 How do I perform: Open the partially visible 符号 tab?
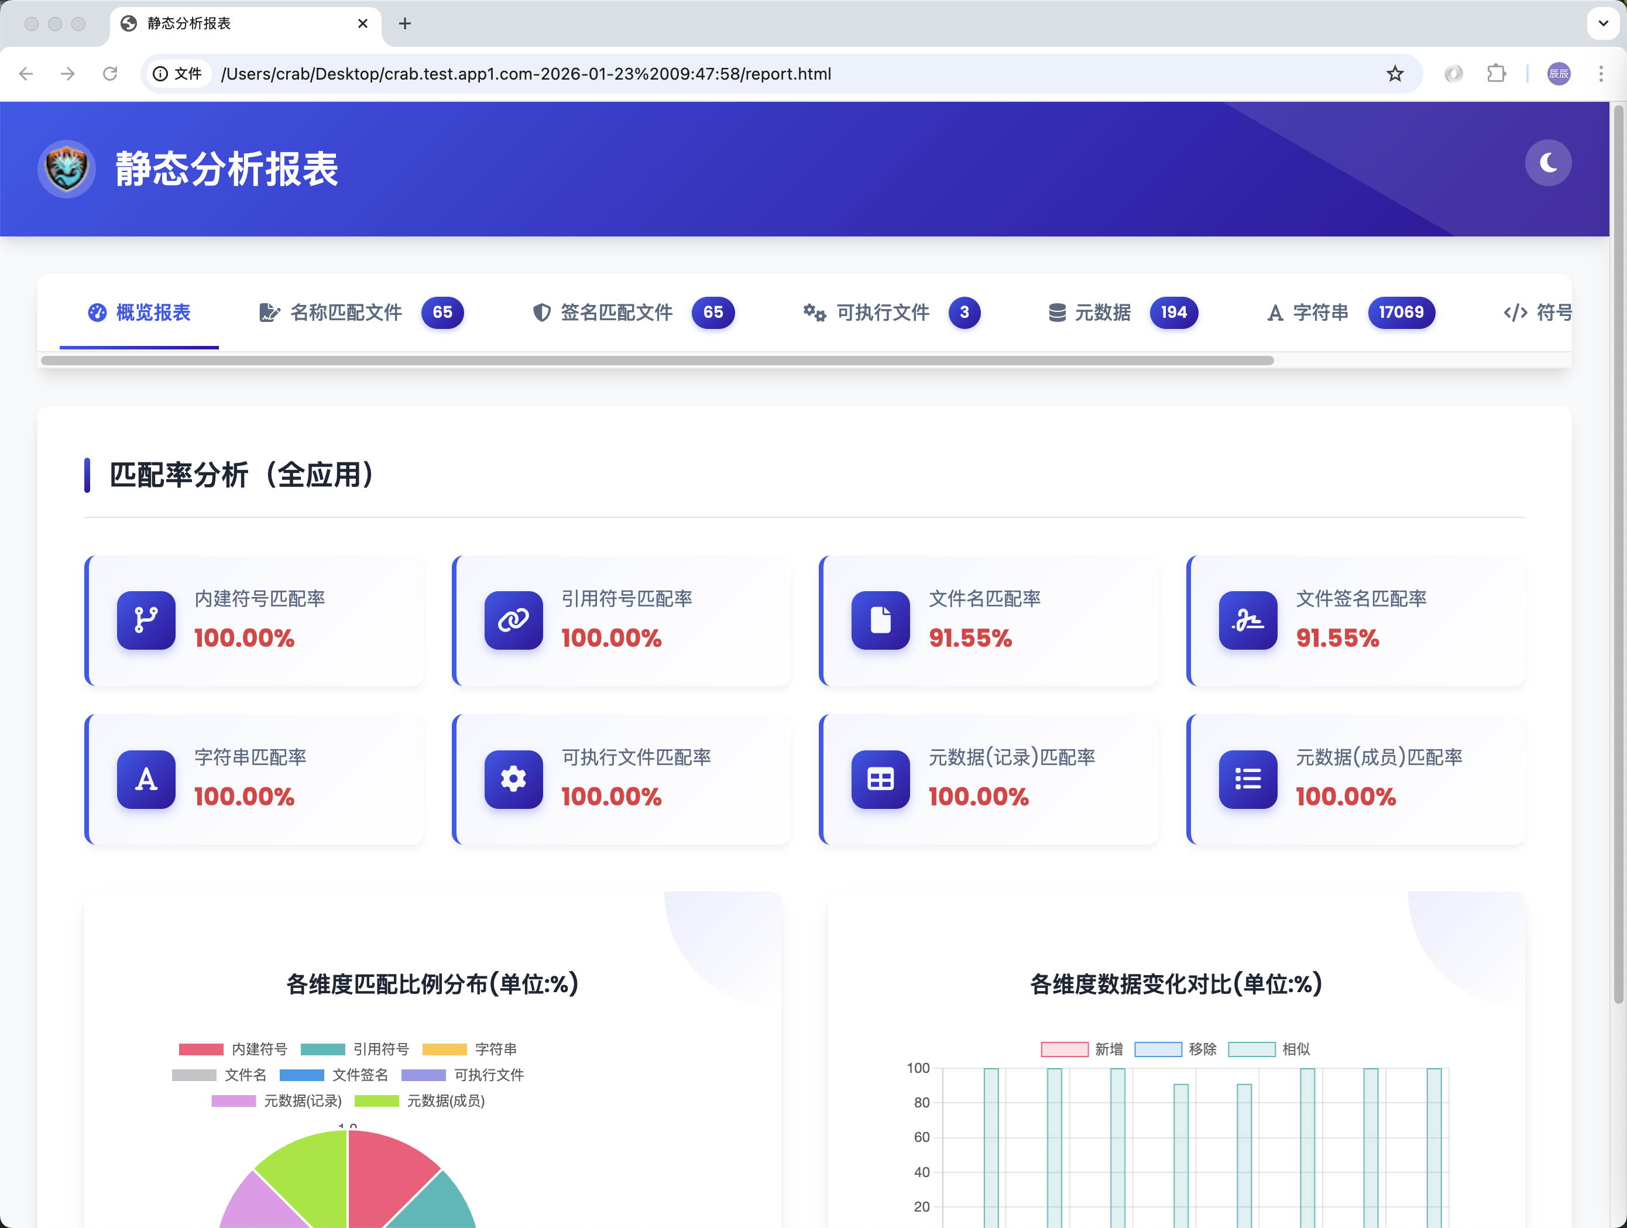tap(1537, 313)
